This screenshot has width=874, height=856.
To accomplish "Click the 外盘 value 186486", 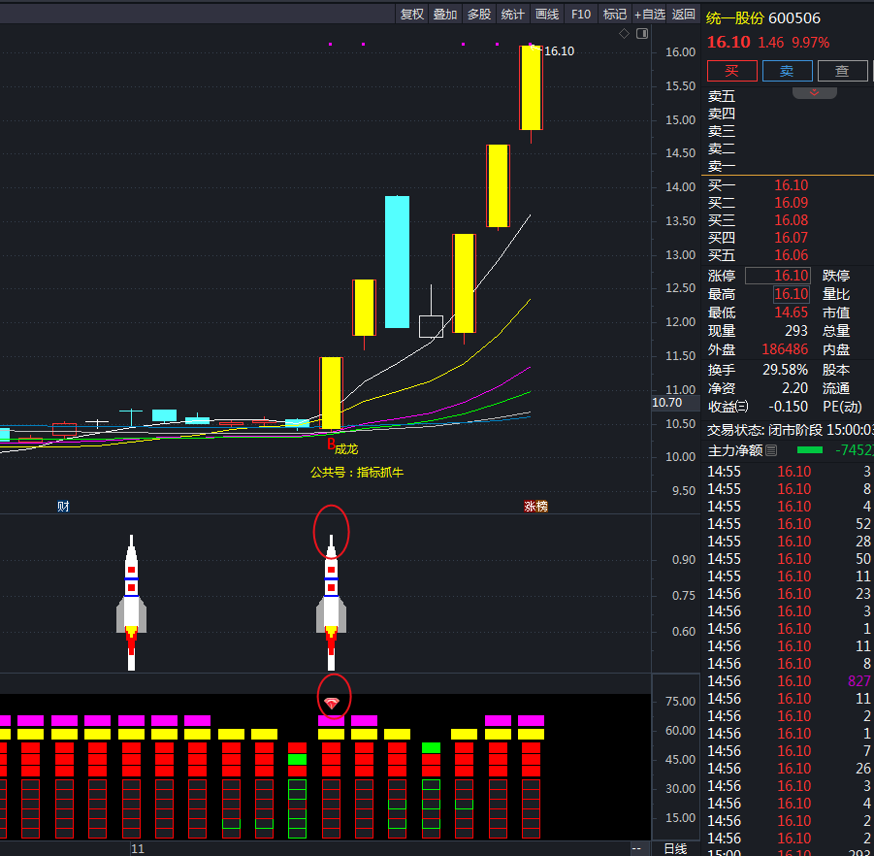I will (x=785, y=349).
